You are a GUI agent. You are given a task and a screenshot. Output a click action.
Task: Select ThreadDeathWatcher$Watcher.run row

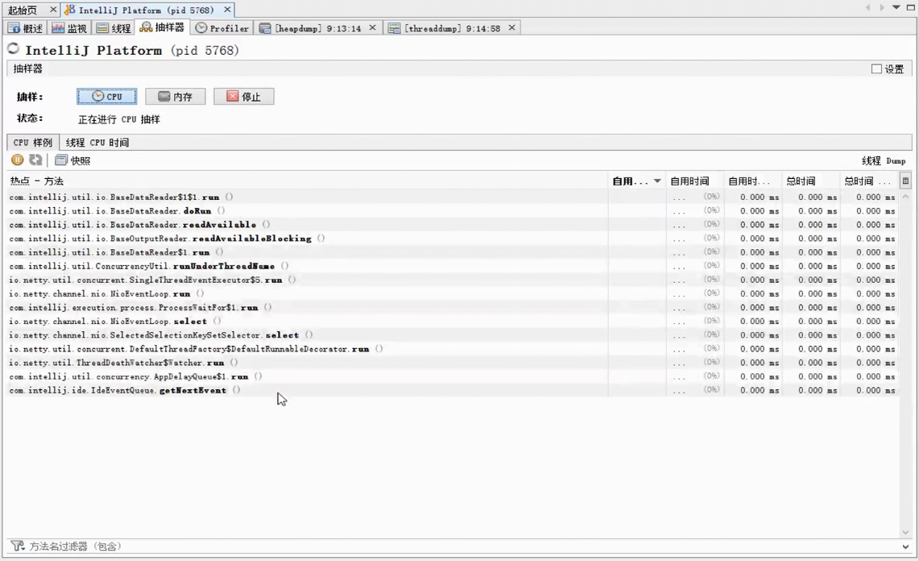tap(453, 363)
